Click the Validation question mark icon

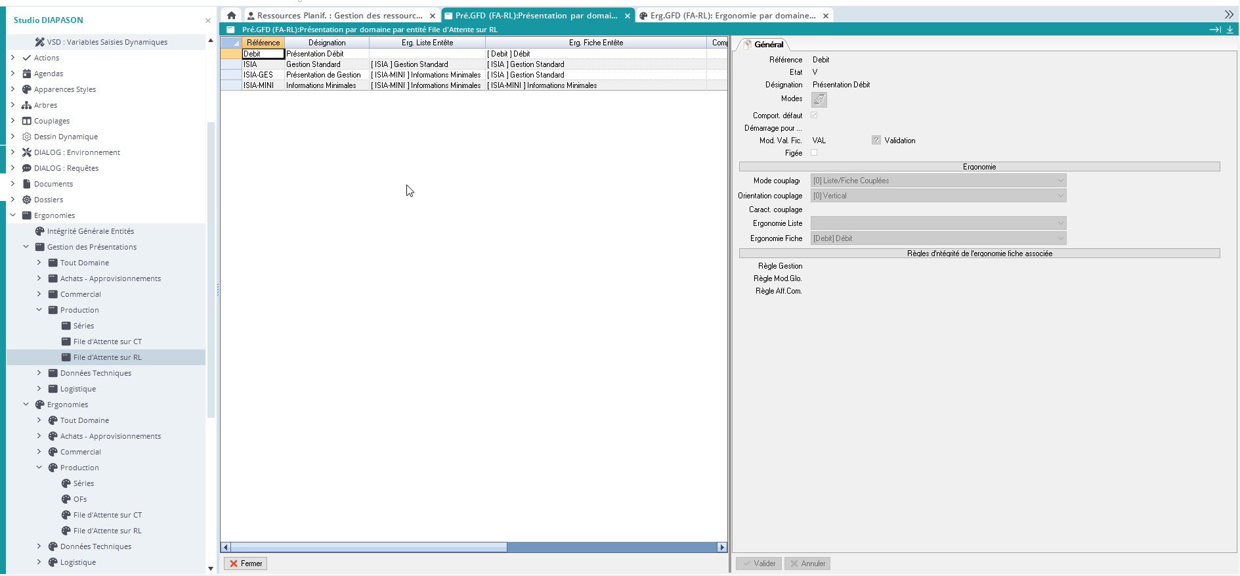876,140
